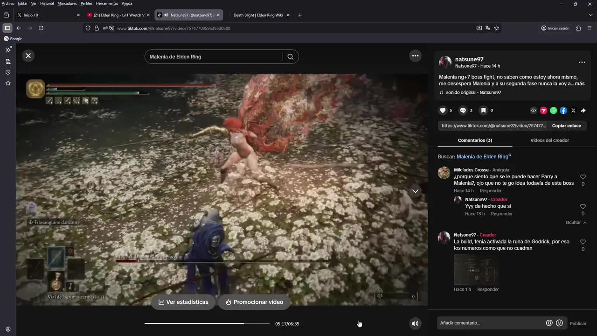Click Iniciar sesión account button

point(555,28)
